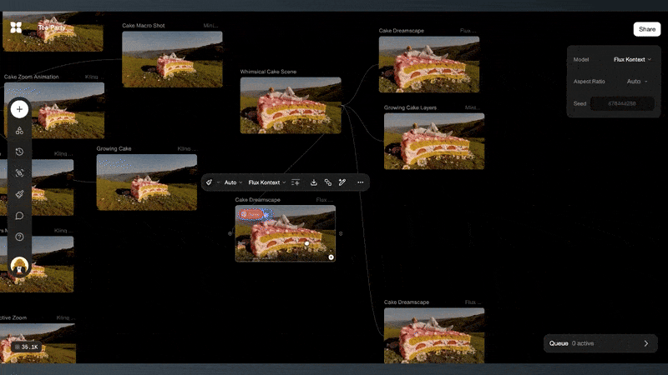The height and width of the screenshot is (375, 668).
Task: Click the focus-frame scan icon in sidebar
Action: tap(19, 173)
